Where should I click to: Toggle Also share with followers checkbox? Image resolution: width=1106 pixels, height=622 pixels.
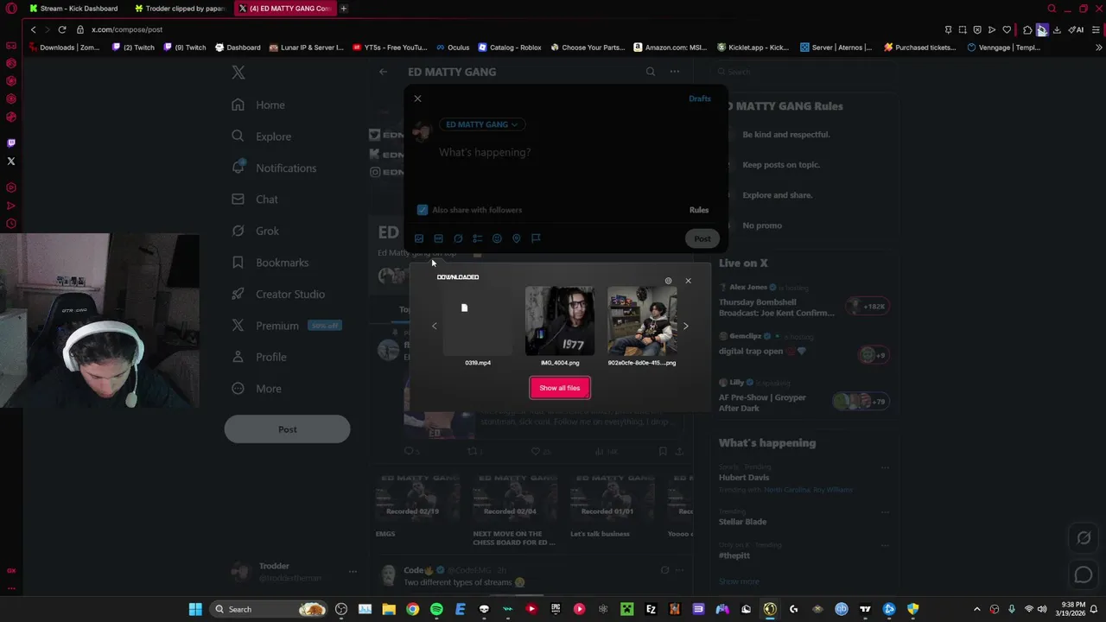423,210
